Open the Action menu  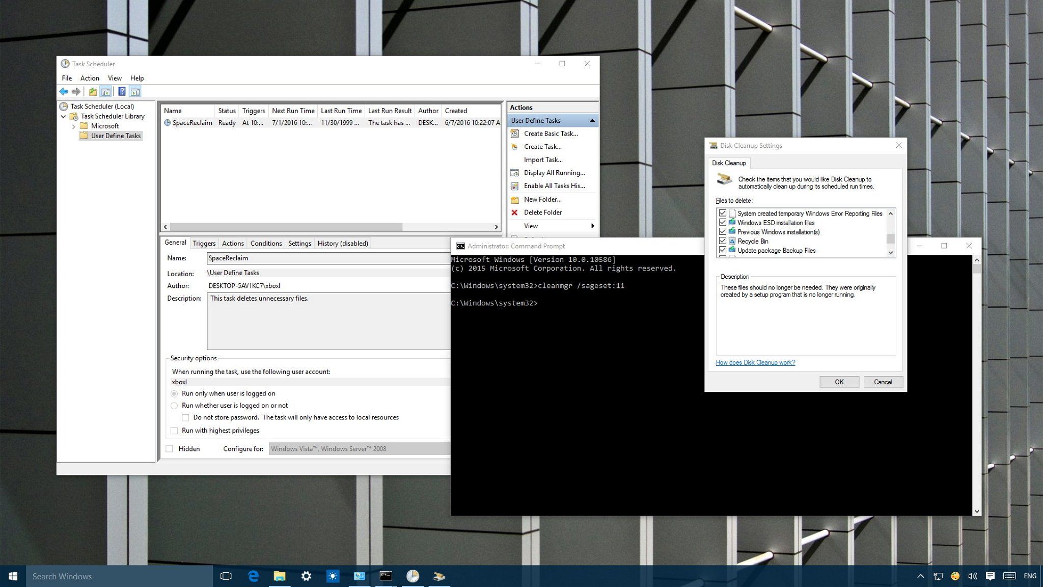point(90,78)
